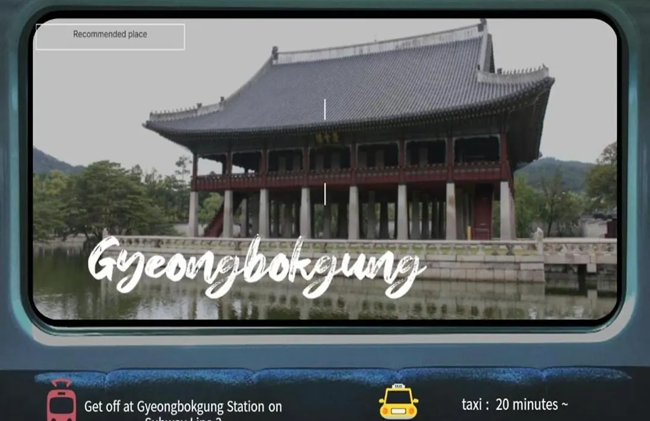Click the "taxi : 20 minutes ~" text

pos(515,405)
